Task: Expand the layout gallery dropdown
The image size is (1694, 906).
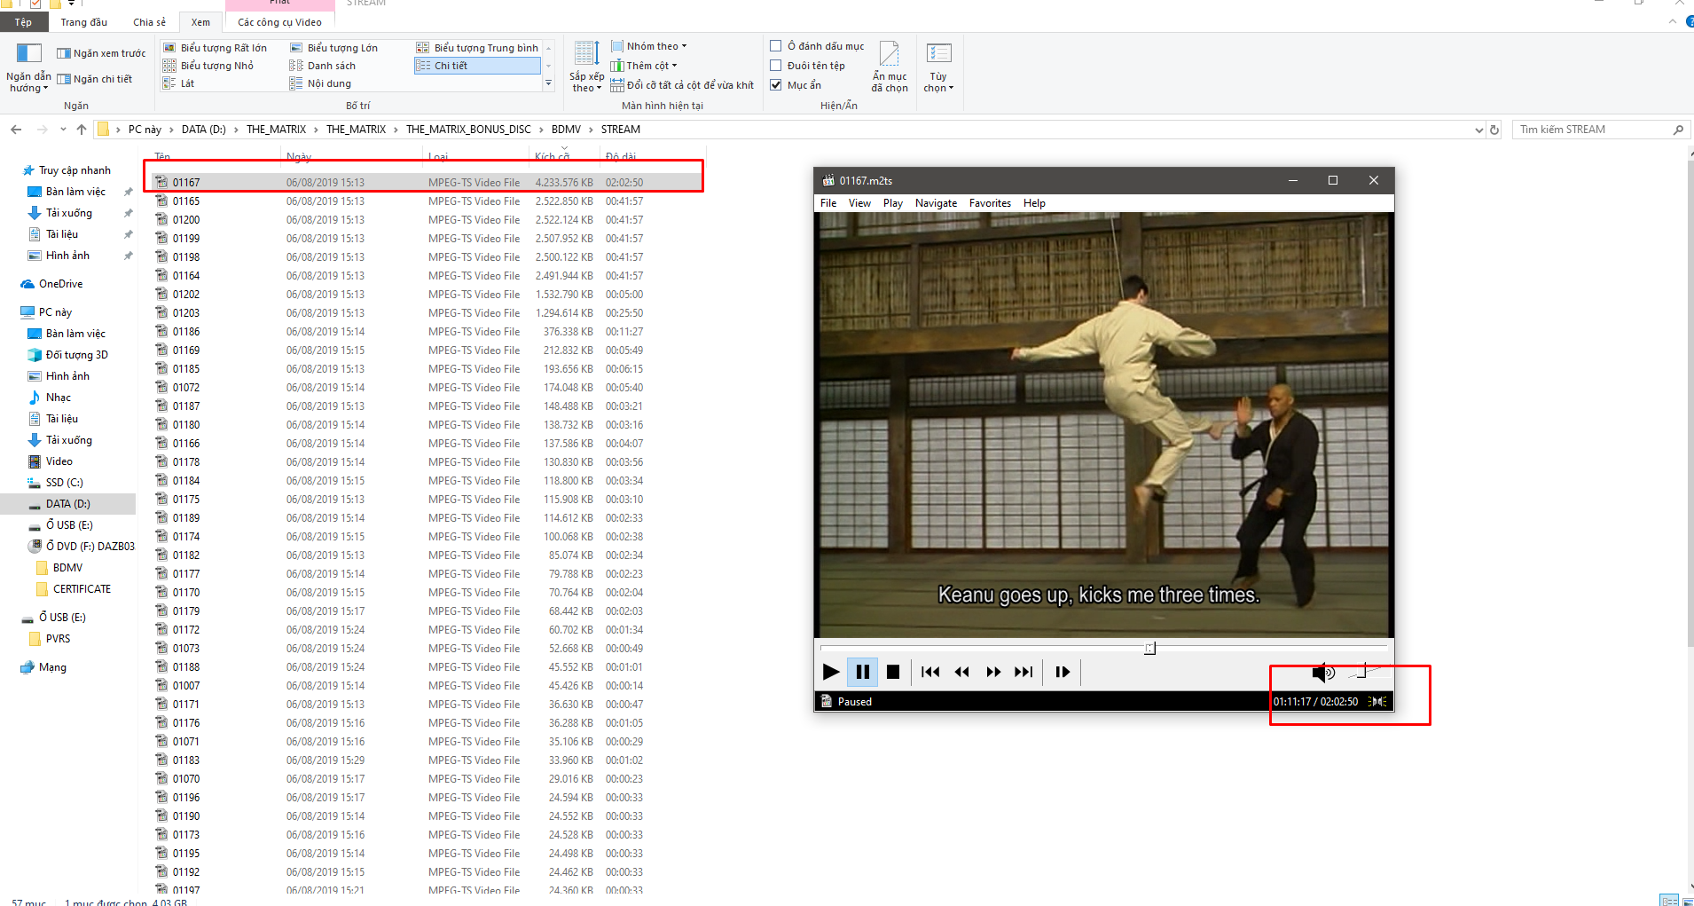Action: (548, 83)
